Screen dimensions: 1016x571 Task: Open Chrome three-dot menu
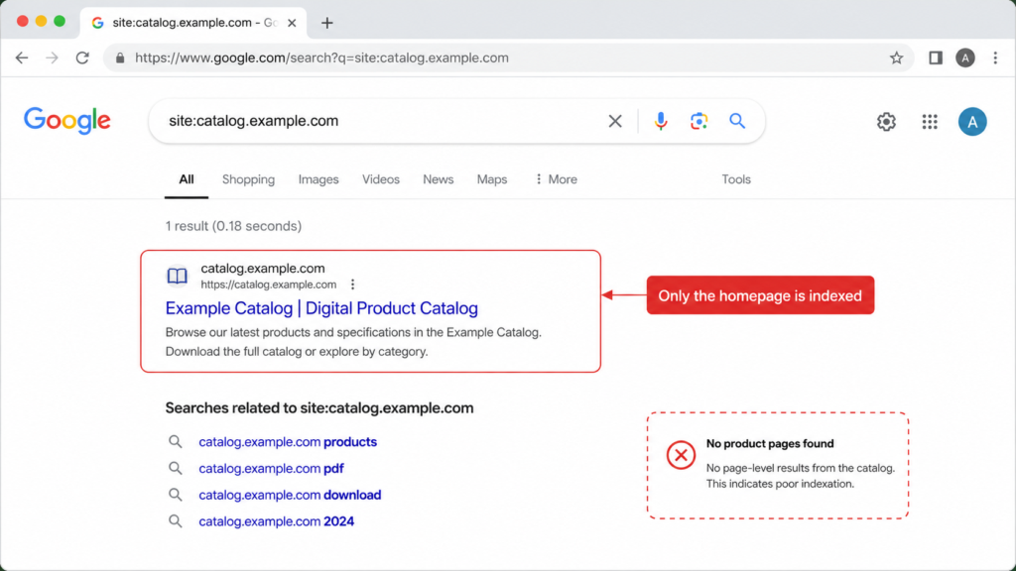click(x=995, y=57)
